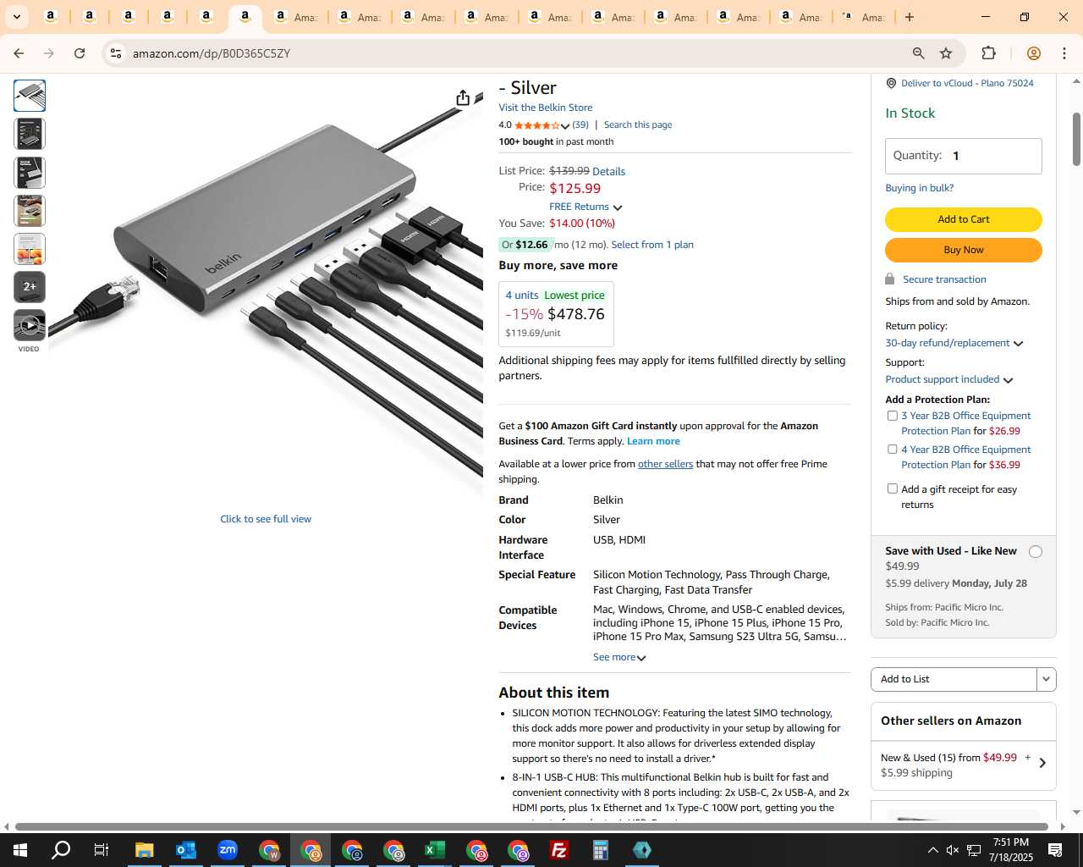Open the Windows Start menu

click(x=20, y=850)
